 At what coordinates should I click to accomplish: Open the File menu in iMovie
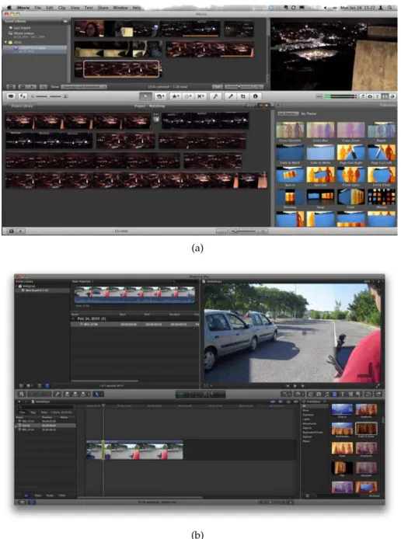[x=37, y=8]
